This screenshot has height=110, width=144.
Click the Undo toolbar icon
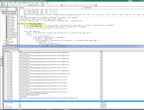[19, 5]
